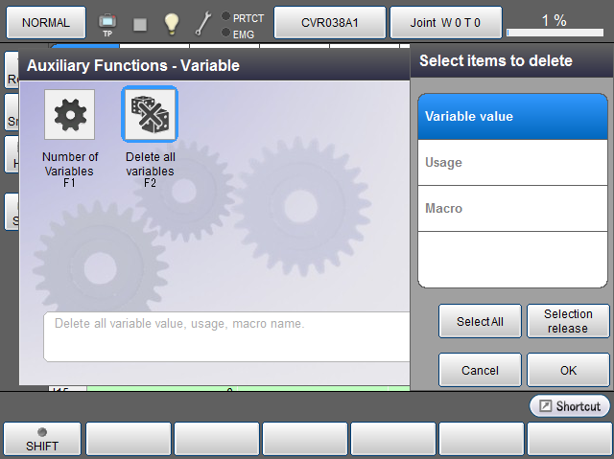The height and width of the screenshot is (459, 614).
Task: Click the wrench tool icon
Action: click(x=203, y=23)
